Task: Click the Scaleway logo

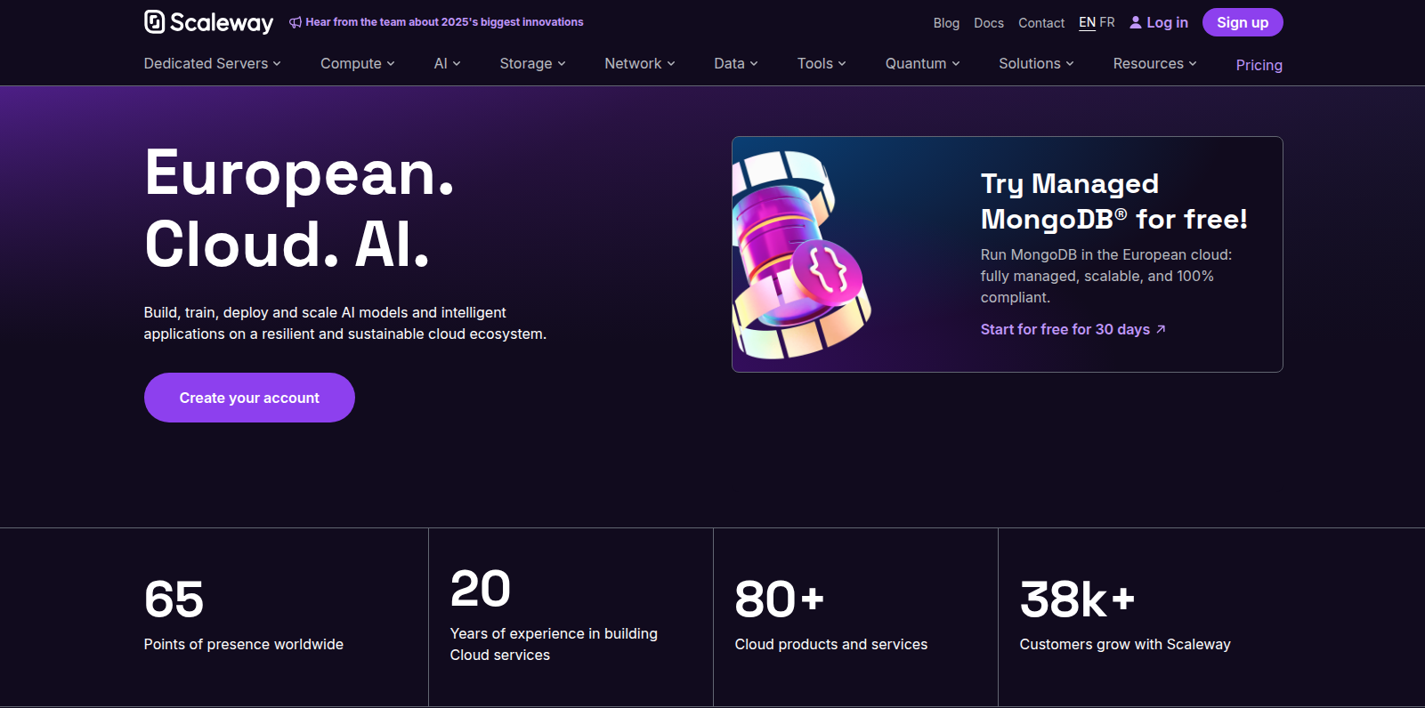Action: (x=208, y=22)
